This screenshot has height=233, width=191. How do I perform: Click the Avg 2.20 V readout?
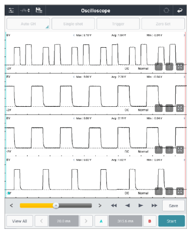click(118, 77)
